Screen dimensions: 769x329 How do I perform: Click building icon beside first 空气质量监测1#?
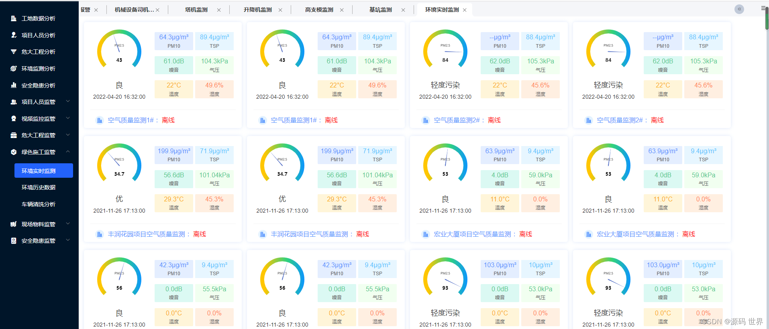(x=100, y=120)
